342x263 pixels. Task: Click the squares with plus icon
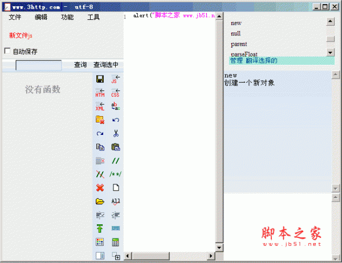tap(116, 256)
